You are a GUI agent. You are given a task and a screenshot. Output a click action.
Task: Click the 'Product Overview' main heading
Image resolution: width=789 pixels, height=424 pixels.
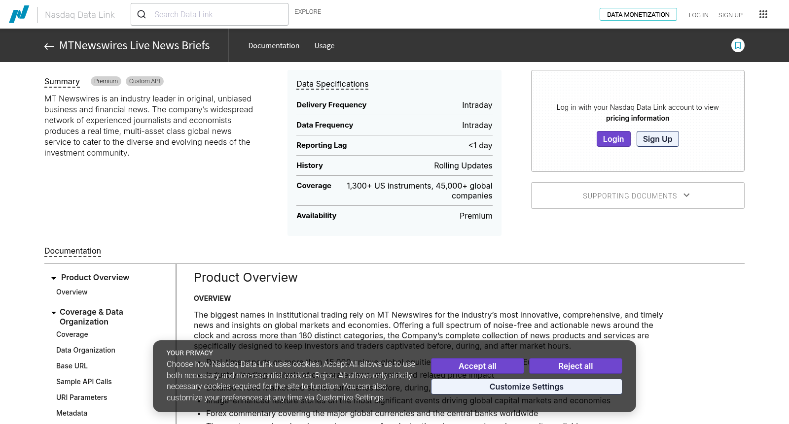246,278
